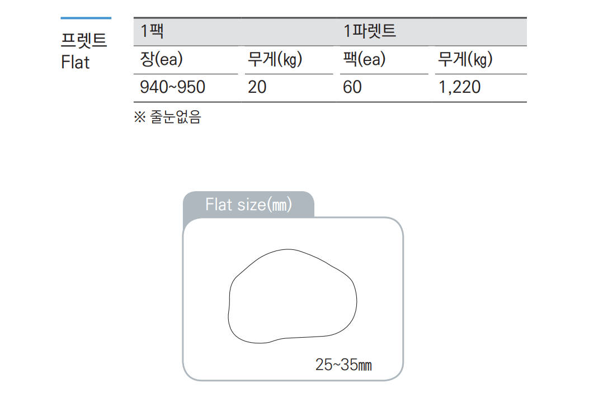
Task: Click the 장(ea) column header
Action: [161, 59]
